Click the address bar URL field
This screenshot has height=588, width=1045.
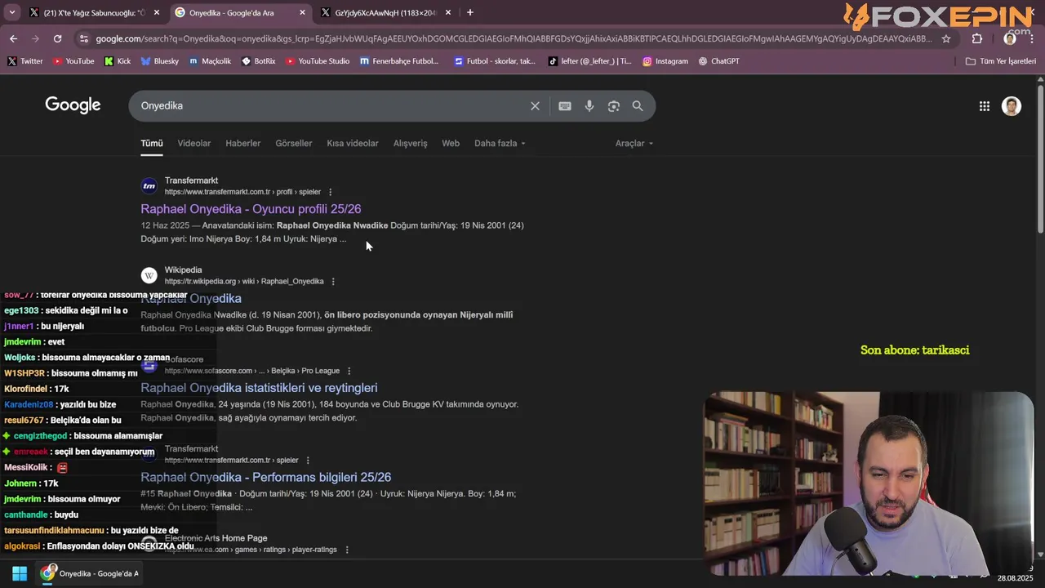coord(513,38)
